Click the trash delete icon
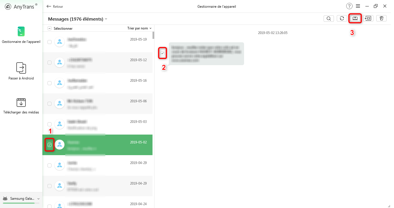Viewport: 394px width, 208px height. [381, 19]
